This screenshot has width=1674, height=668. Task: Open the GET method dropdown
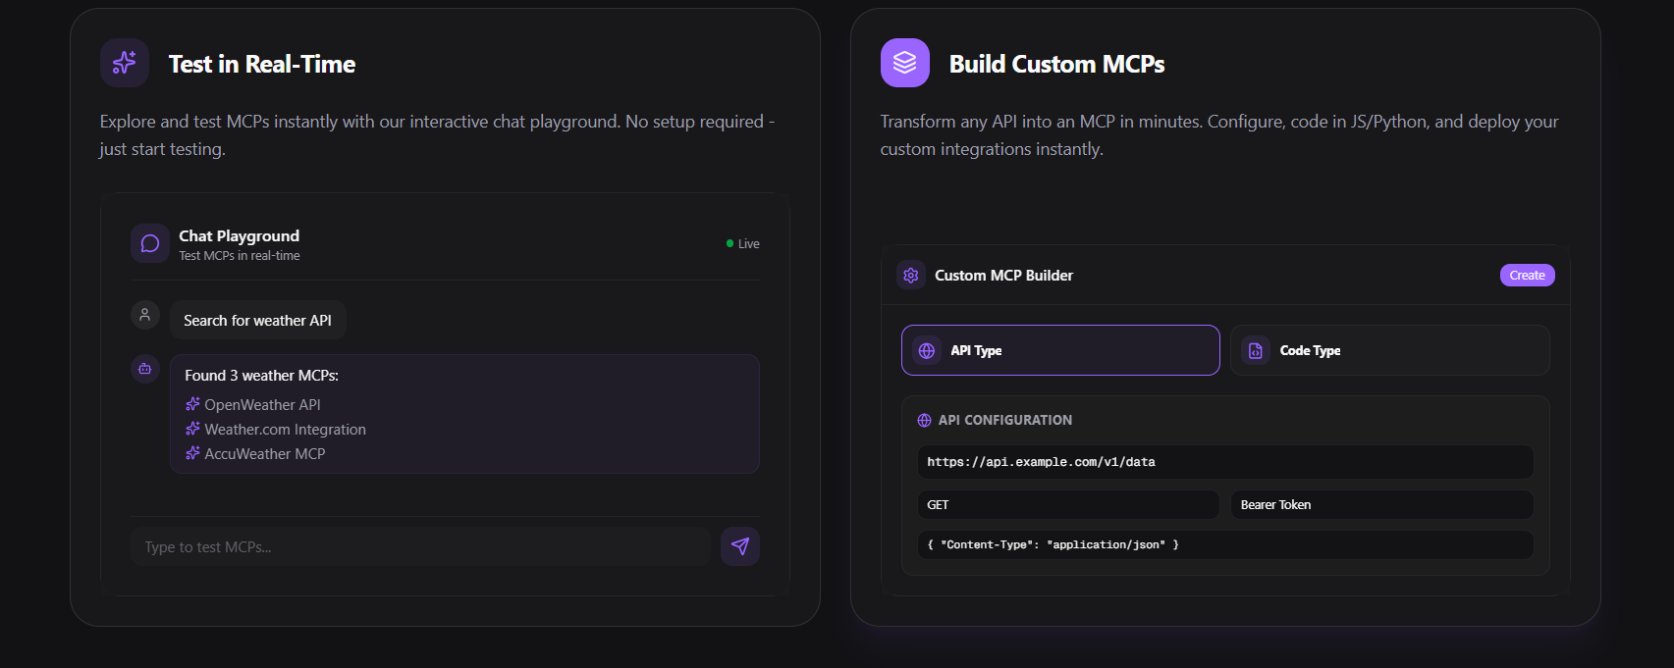point(1068,504)
